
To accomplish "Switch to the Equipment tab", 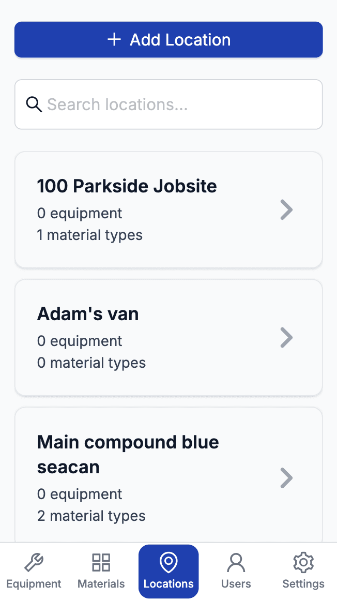I will click(34, 572).
